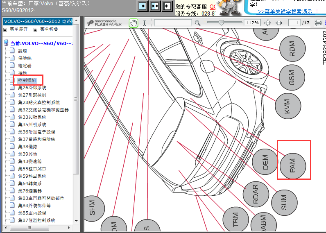Click the KVM module circle
Image resolution: width=326 pixels, height=233 pixels.
coord(288,106)
